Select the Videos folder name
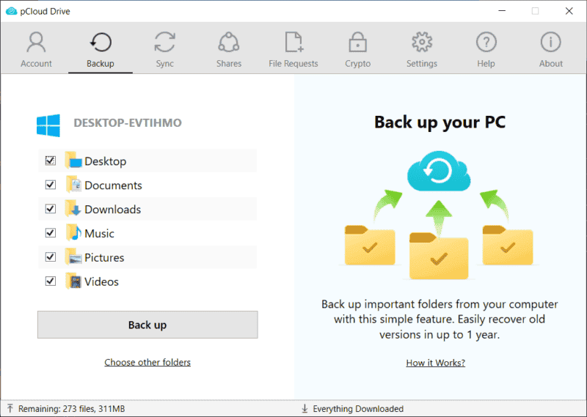This screenshot has height=417, width=587. click(101, 281)
